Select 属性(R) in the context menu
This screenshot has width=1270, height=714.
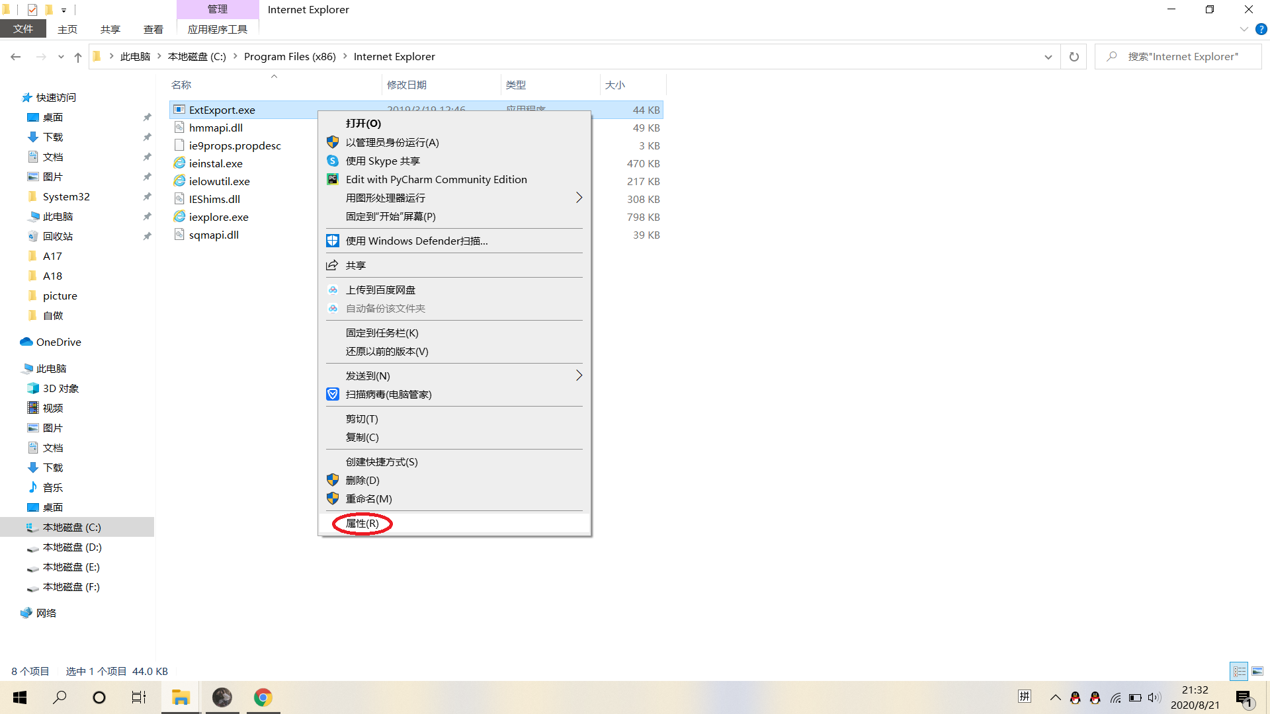point(362,524)
